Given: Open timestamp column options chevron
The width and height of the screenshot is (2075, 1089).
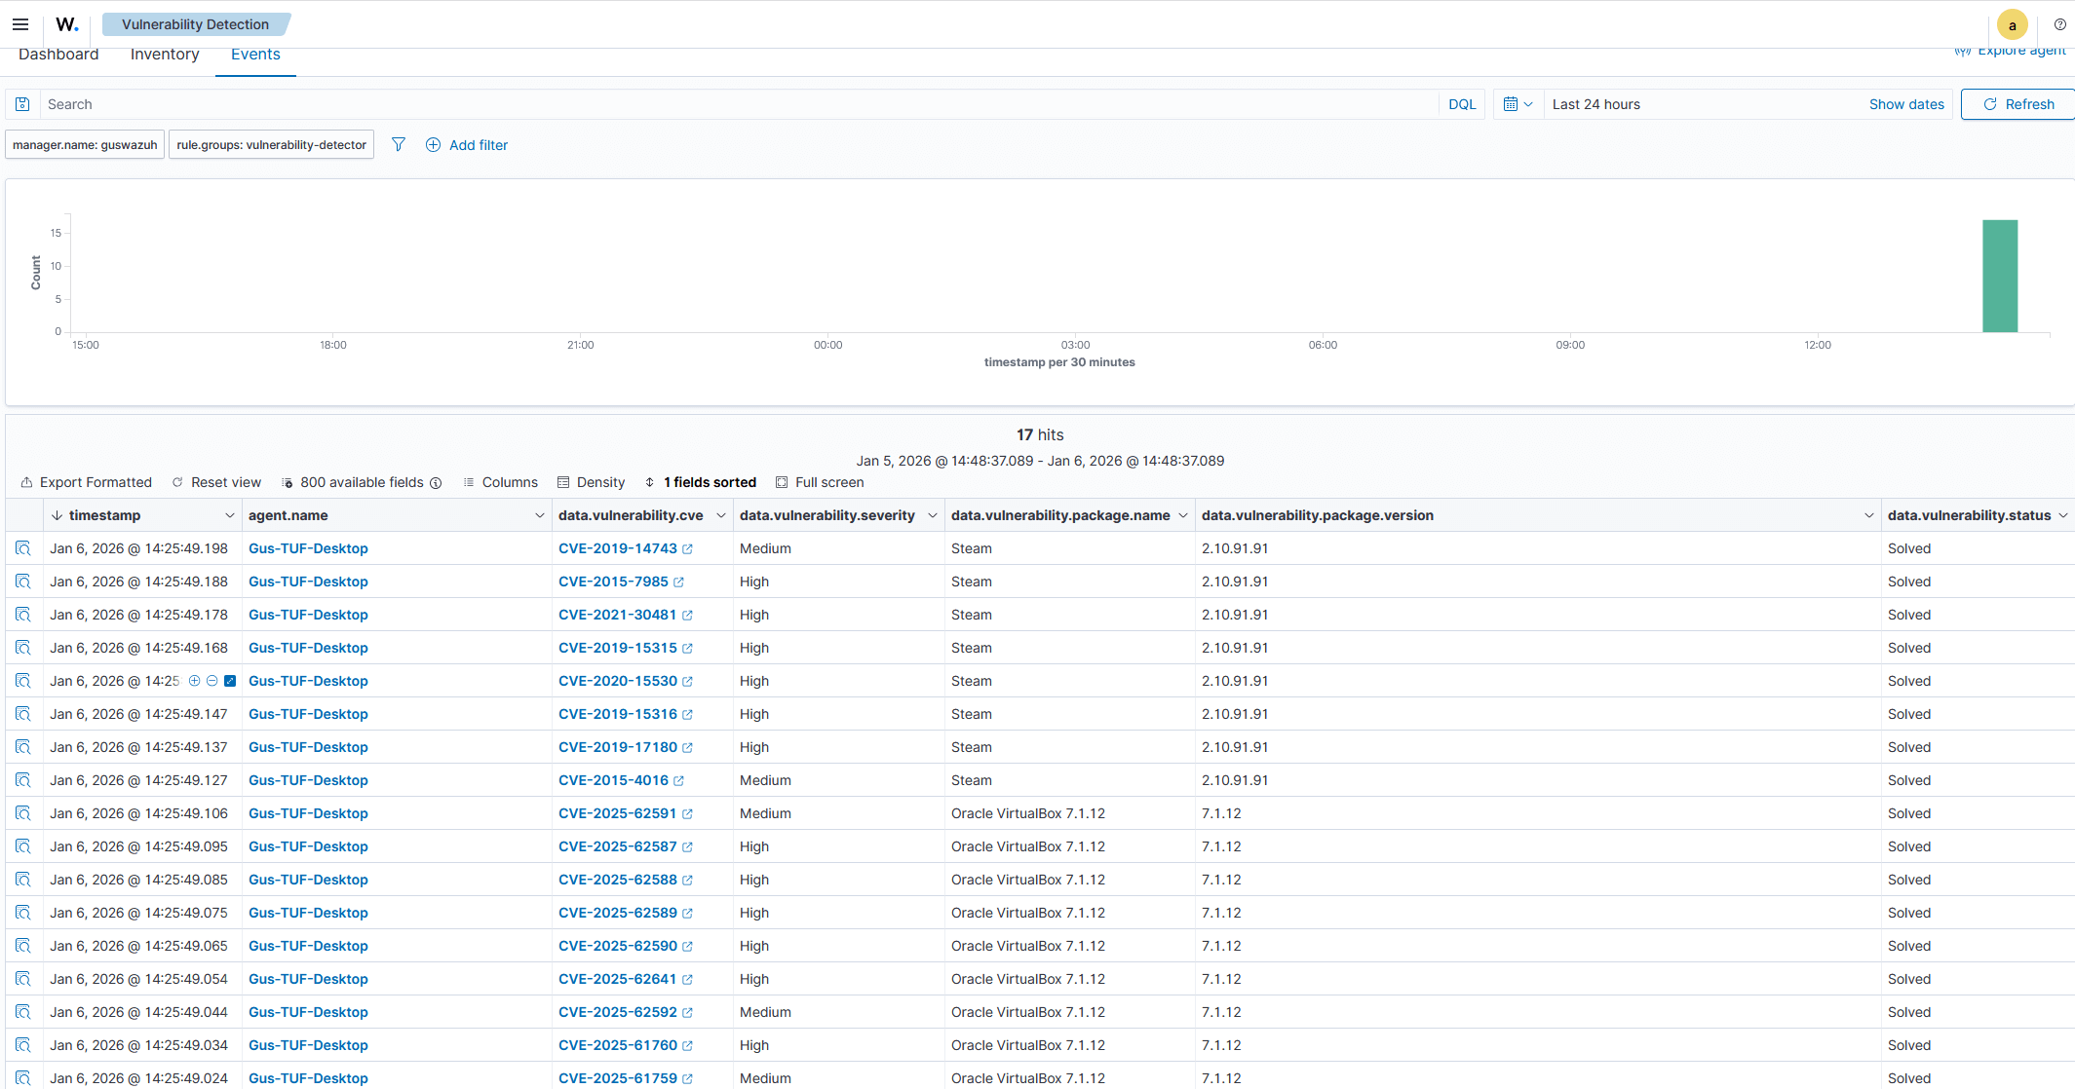Looking at the screenshot, I should tap(229, 515).
